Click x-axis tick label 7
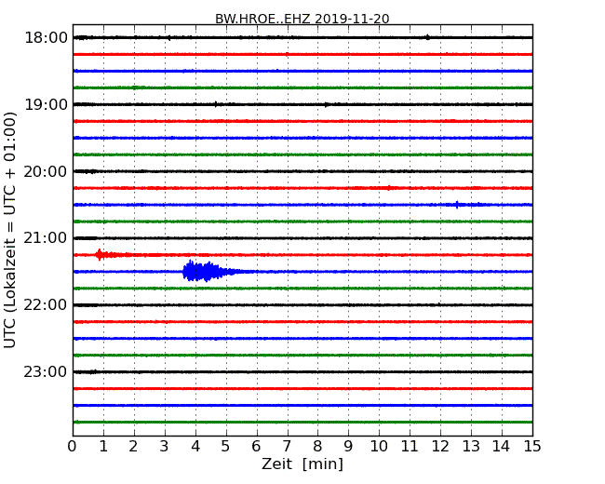605x484 pixels. pos(287,446)
